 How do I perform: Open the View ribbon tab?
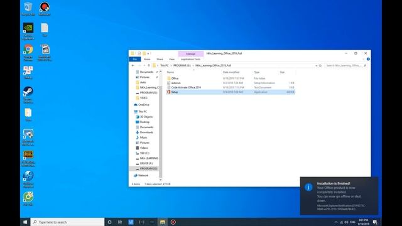[171, 59]
